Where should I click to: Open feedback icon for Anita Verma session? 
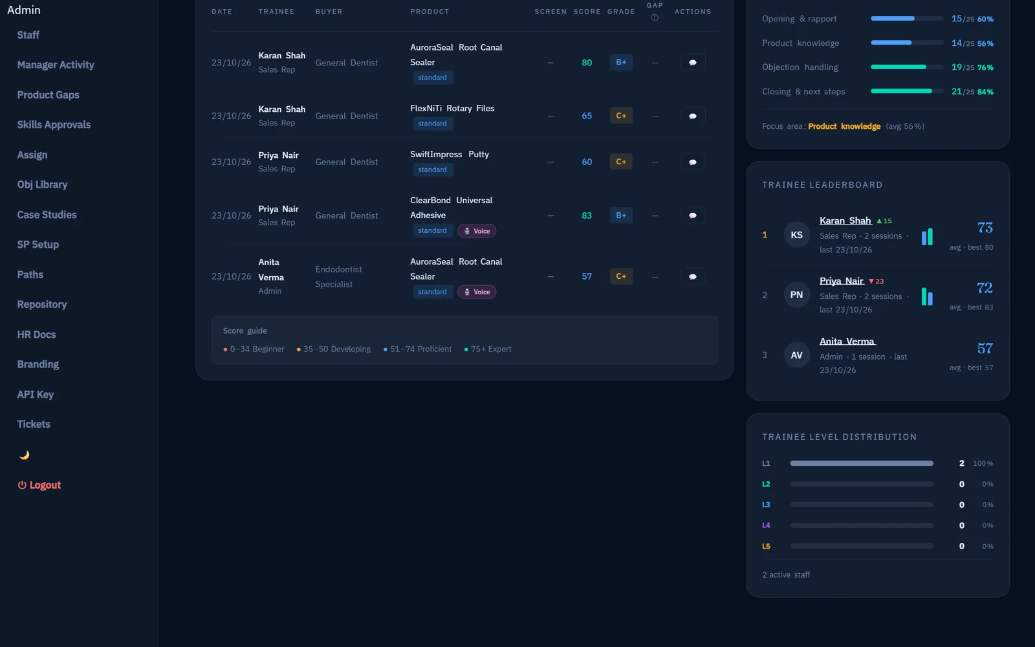[x=693, y=277]
